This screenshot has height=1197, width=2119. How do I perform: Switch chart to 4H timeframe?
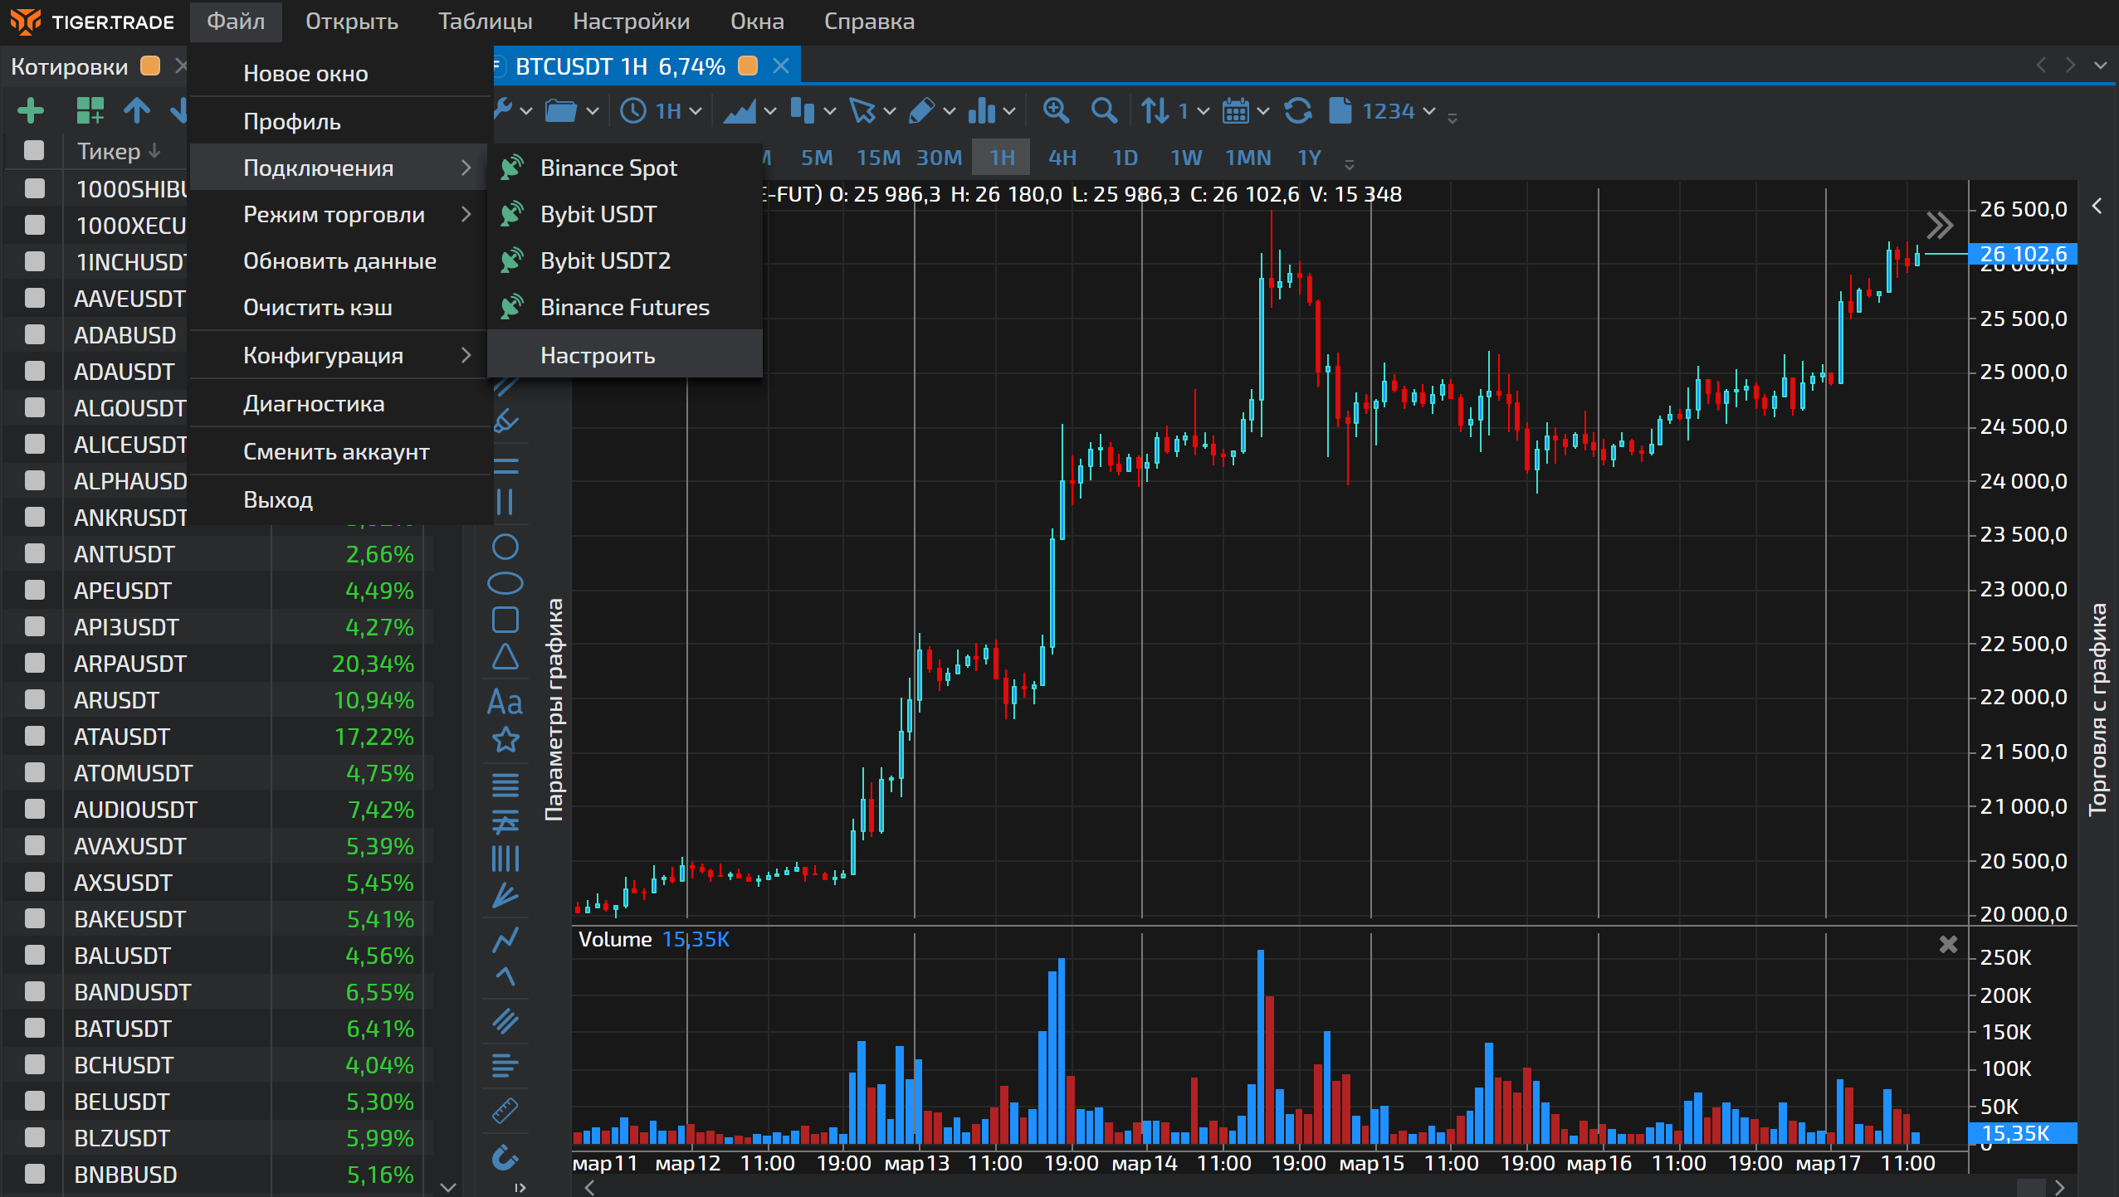coord(1062,158)
